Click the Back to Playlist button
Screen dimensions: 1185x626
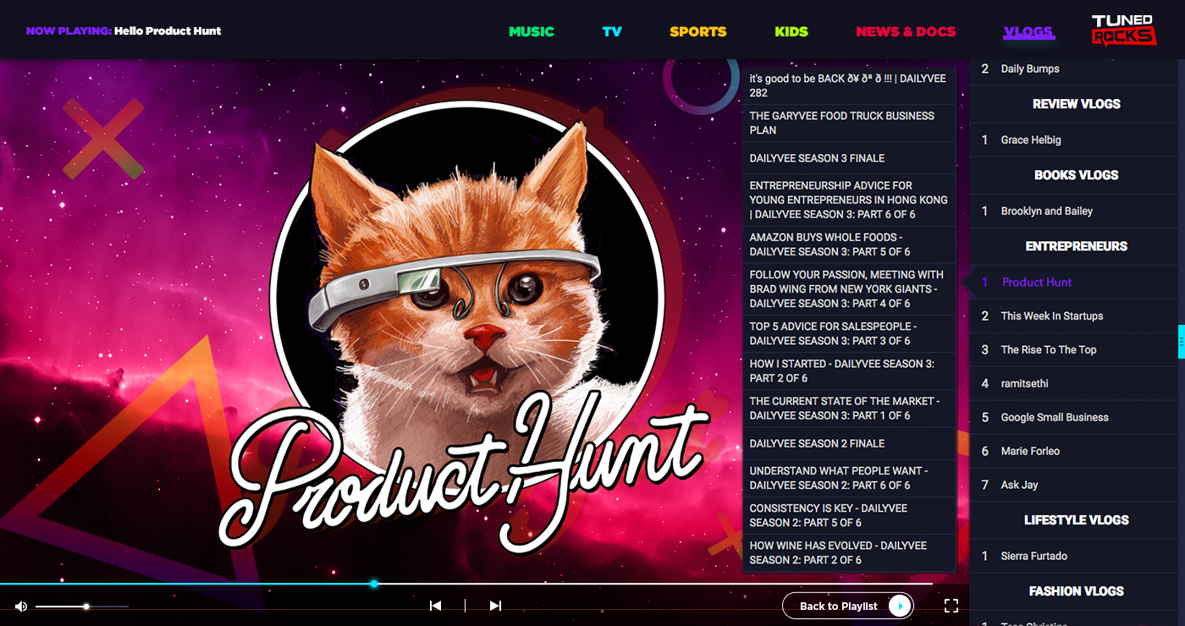tap(847, 606)
